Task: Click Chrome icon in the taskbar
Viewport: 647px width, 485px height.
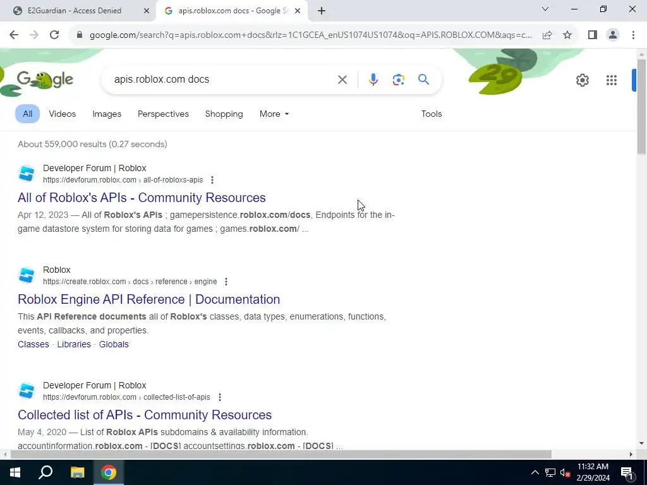Action: point(109,472)
